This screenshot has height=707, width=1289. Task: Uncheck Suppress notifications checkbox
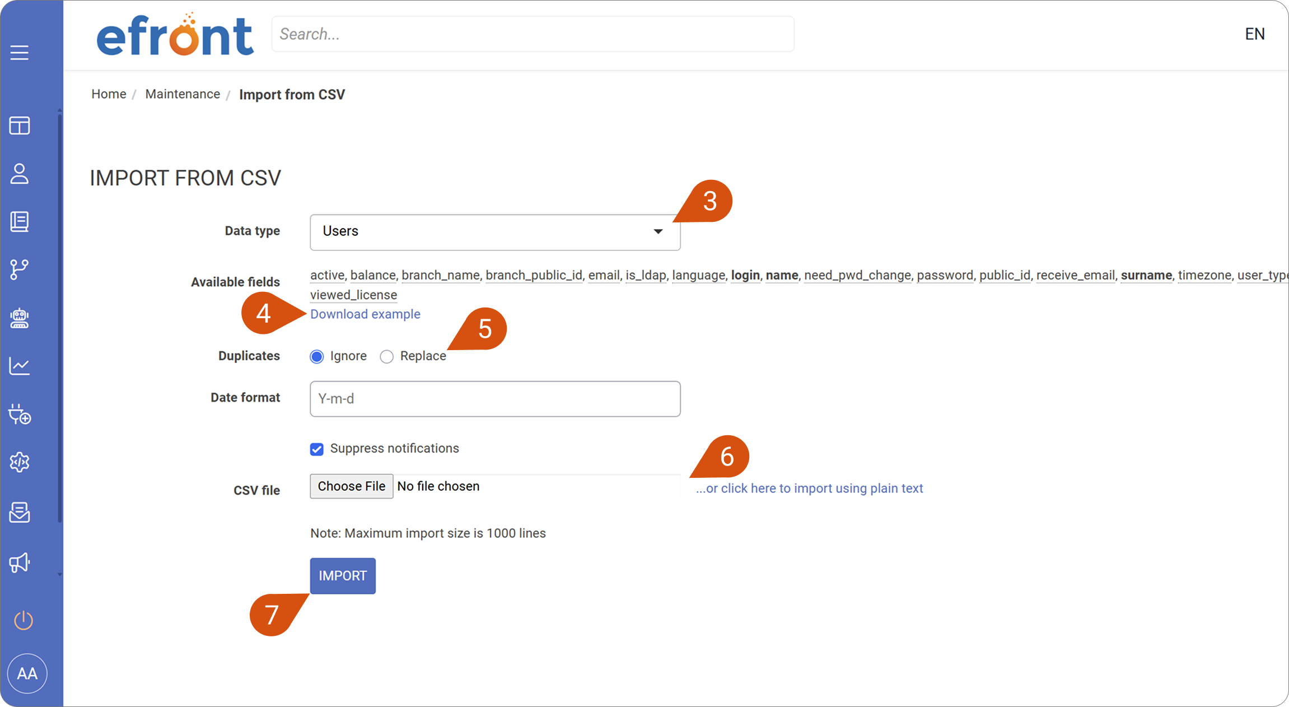[317, 449]
